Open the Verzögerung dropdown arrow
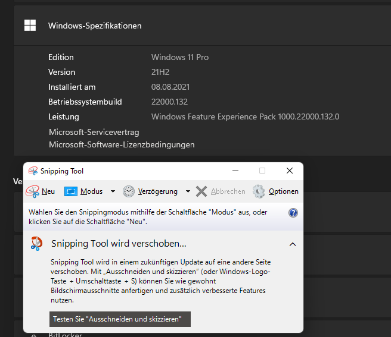Viewport: 391px width, 337px height. [188, 191]
